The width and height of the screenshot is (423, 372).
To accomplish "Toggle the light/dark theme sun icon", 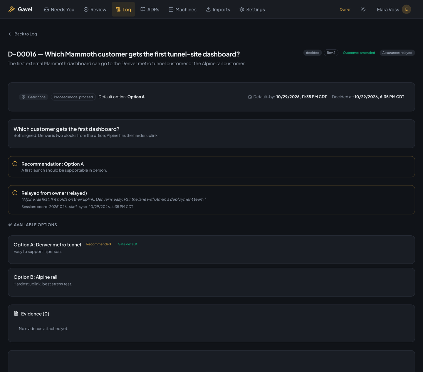I will [363, 9].
